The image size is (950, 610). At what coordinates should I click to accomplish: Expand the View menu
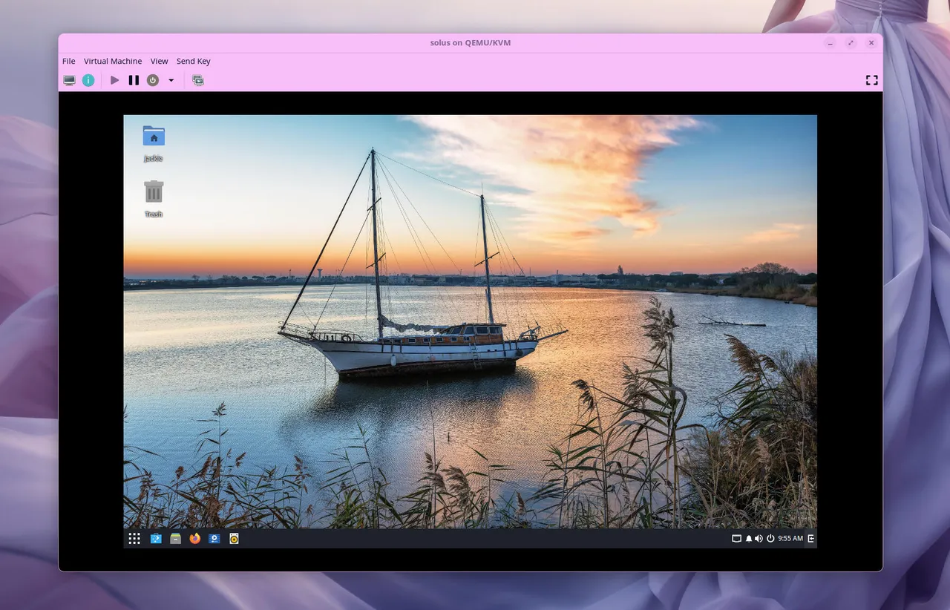pyautogui.click(x=159, y=61)
